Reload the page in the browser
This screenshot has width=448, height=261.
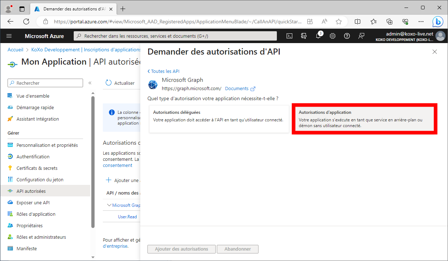[26, 22]
